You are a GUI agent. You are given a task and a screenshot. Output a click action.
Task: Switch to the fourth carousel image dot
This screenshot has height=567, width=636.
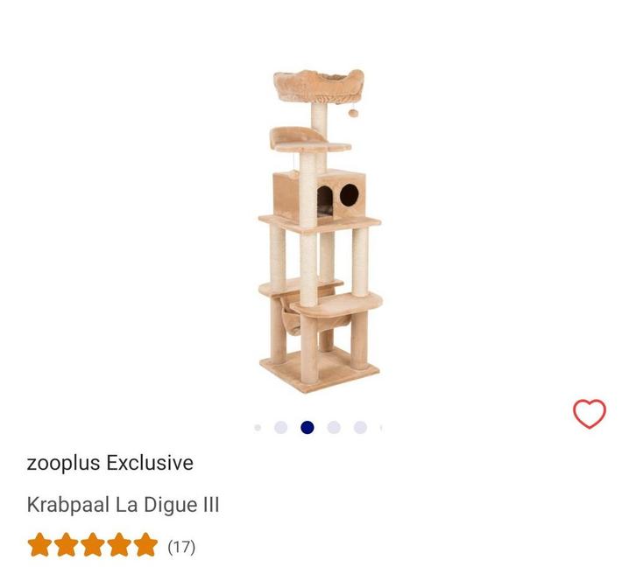pyautogui.click(x=334, y=427)
